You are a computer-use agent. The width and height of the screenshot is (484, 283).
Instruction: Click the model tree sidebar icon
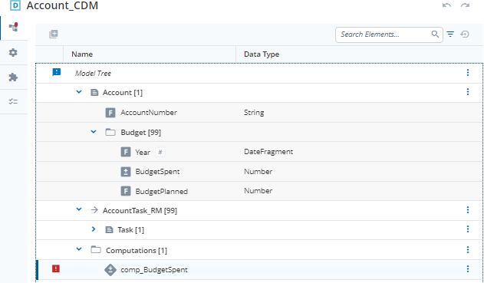pyautogui.click(x=13, y=28)
